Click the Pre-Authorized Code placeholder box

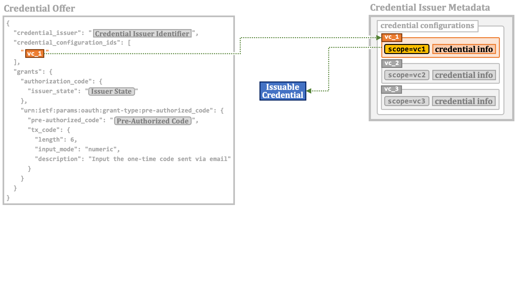tap(153, 121)
